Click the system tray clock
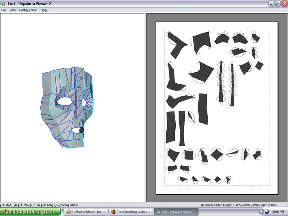288x216 pixels. pos(277,211)
